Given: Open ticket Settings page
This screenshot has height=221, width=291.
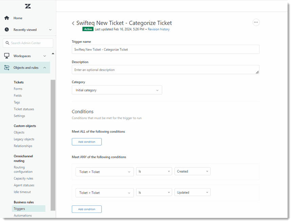Looking at the screenshot, I should (19, 116).
